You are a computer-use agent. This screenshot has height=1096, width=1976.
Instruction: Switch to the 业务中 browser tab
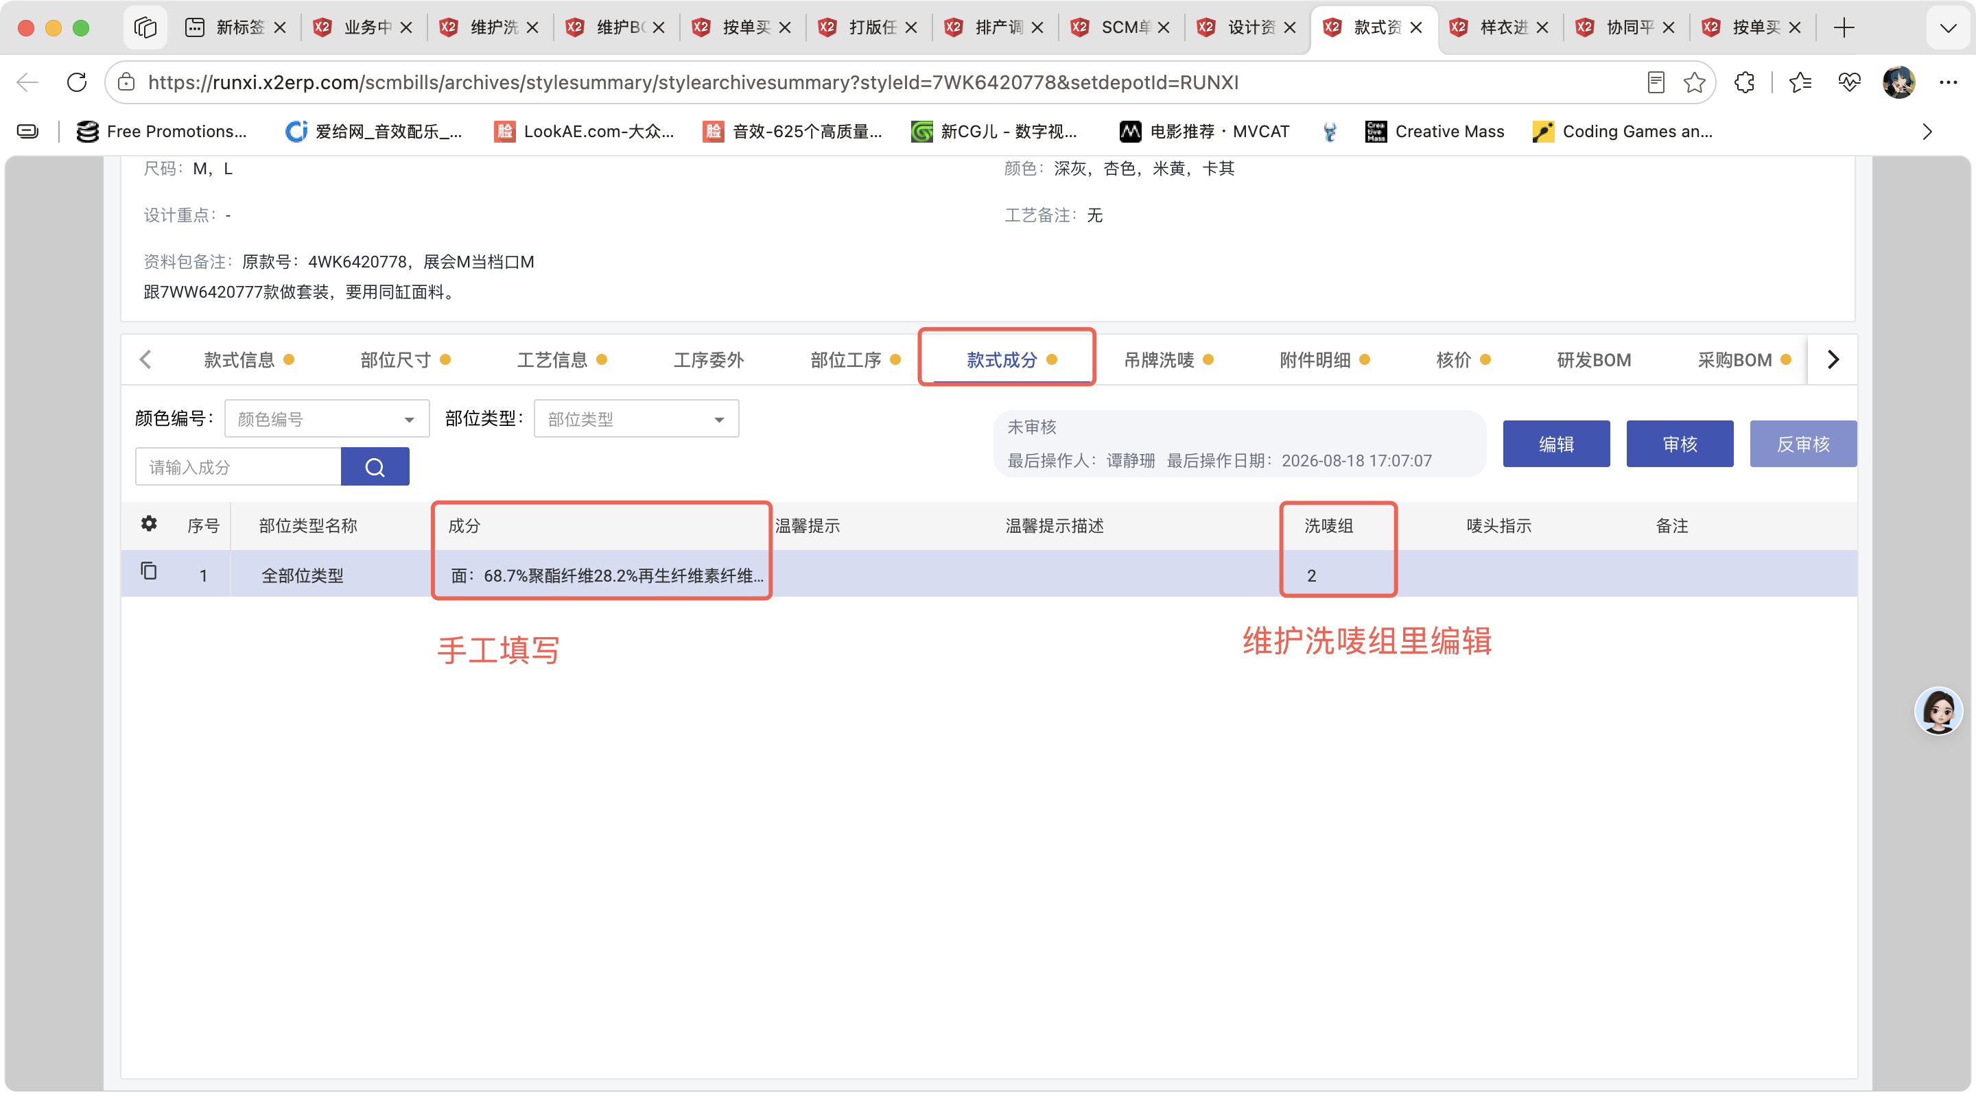coord(363,27)
